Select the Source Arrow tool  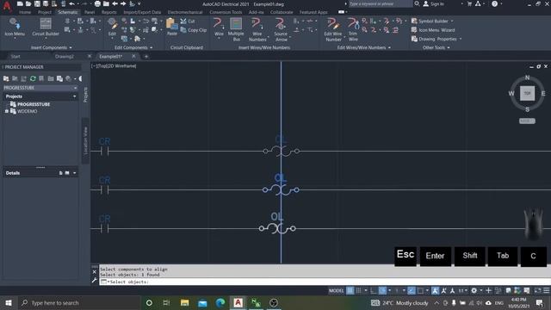pyautogui.click(x=281, y=29)
